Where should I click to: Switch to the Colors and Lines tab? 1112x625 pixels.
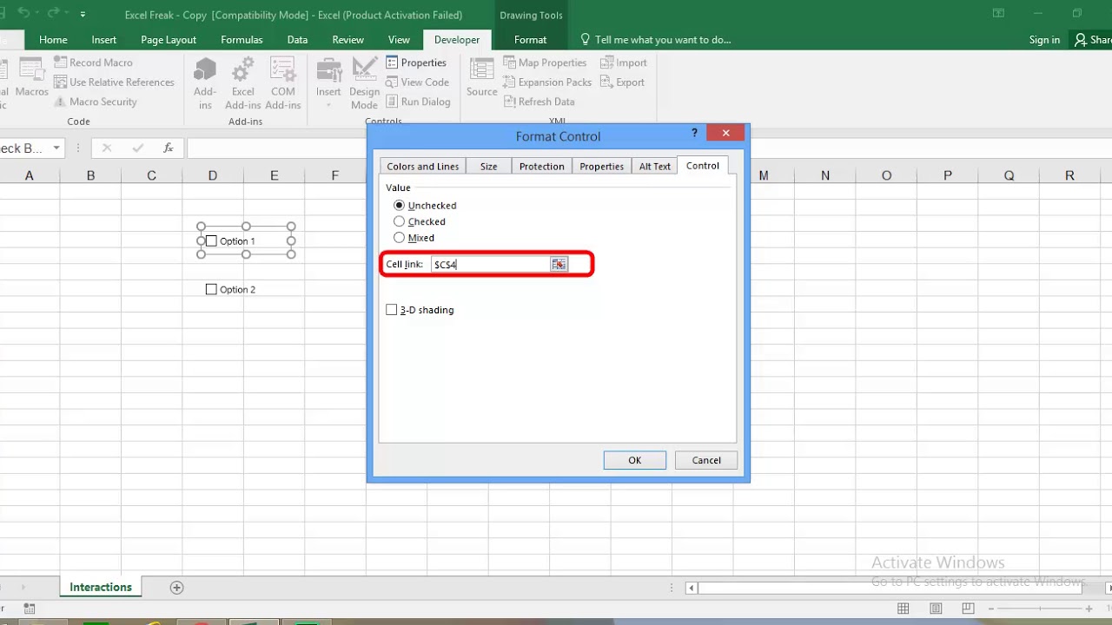point(422,167)
